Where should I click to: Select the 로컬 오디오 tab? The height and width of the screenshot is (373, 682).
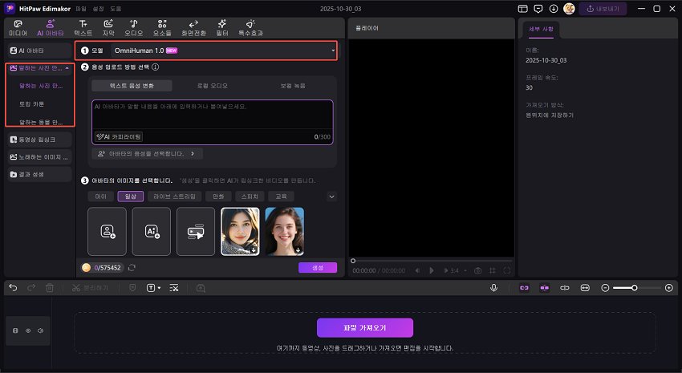(x=213, y=86)
